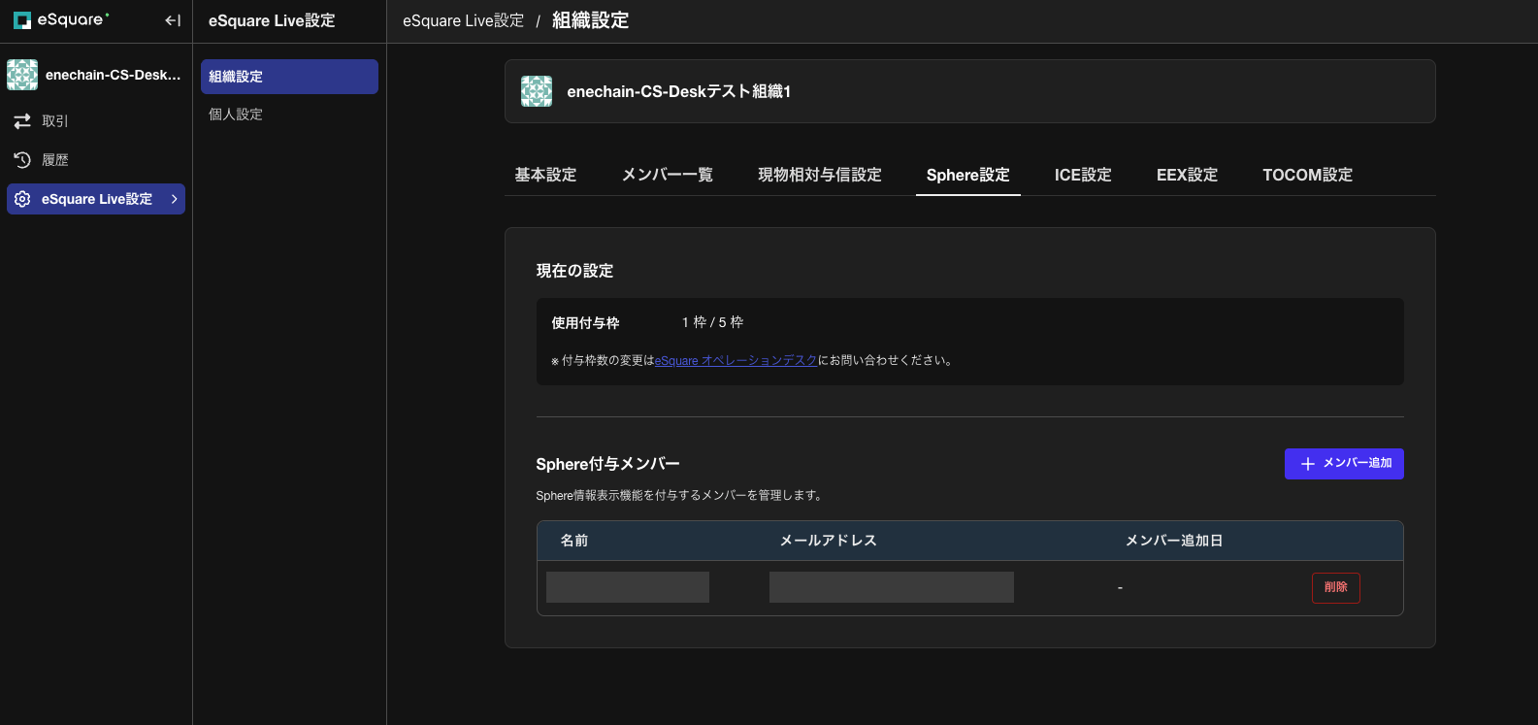Click the organization avatar in the sidebar
Viewport: 1538px width, 725px height.
click(x=22, y=75)
